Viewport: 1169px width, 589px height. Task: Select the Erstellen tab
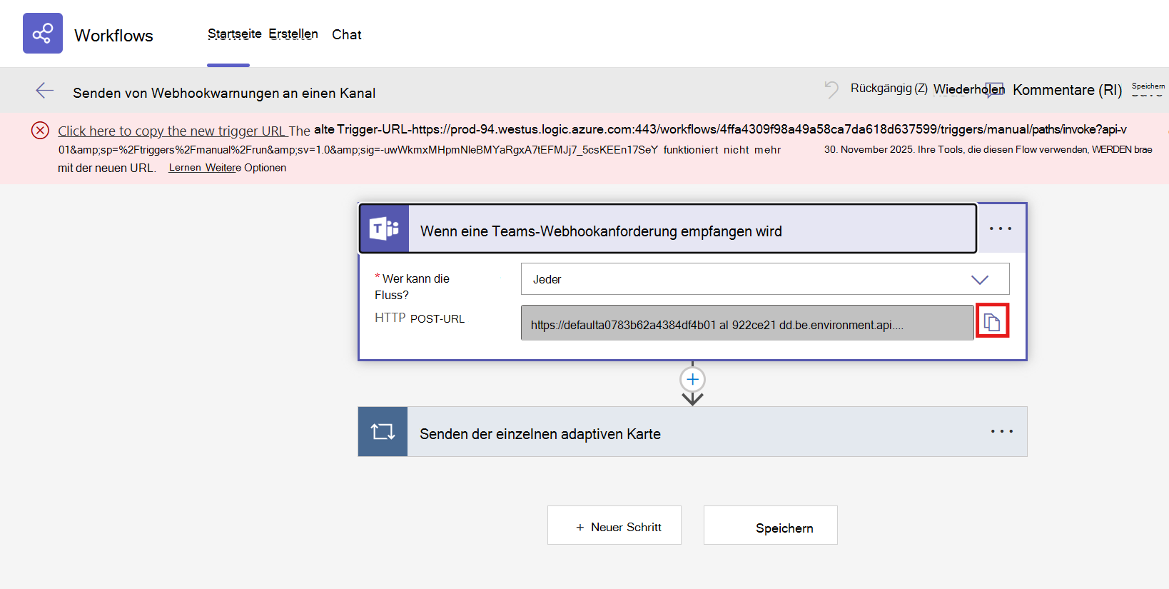pyautogui.click(x=293, y=34)
